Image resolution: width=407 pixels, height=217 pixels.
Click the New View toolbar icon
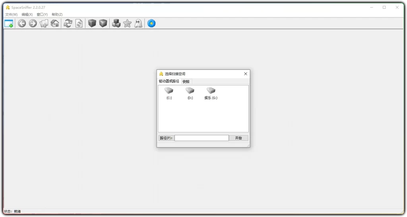tap(9, 23)
